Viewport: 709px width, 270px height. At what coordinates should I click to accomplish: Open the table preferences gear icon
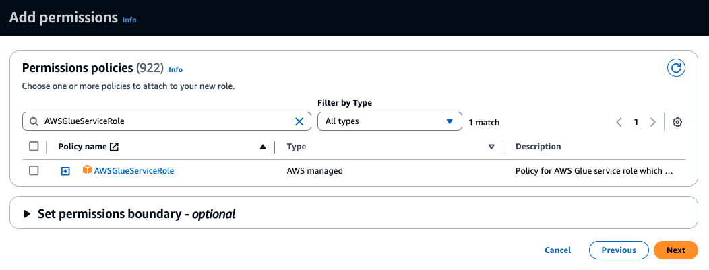point(677,122)
